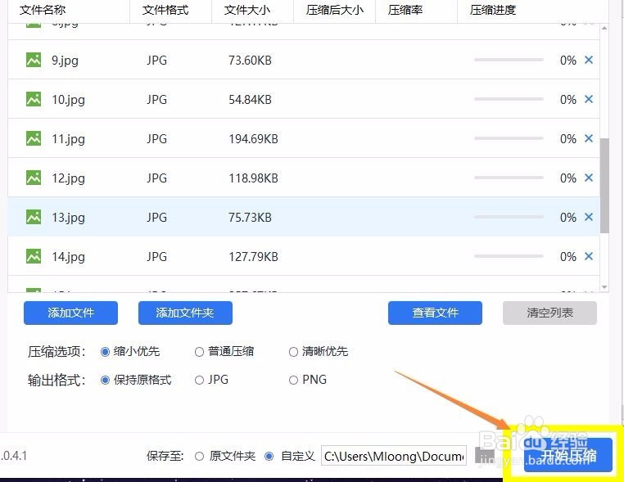The width and height of the screenshot is (624, 482).
Task: Click the 添加文件夹 button
Action: pyautogui.click(x=185, y=313)
